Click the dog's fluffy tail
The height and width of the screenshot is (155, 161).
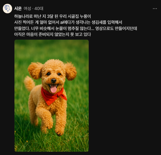pyautogui.click(x=29, y=83)
